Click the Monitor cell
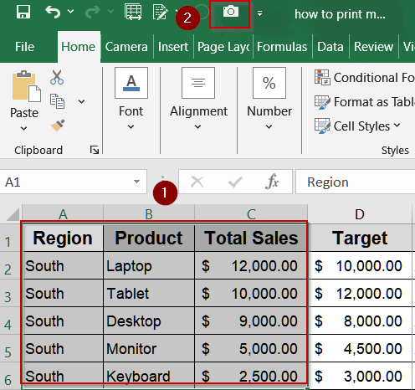Image resolution: width=415 pixels, height=390 pixels. 149,348
